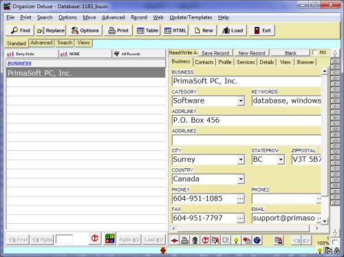Expand the COUNTRY dropdown showing Canada
This screenshot has height=257, width=344.
click(x=241, y=179)
